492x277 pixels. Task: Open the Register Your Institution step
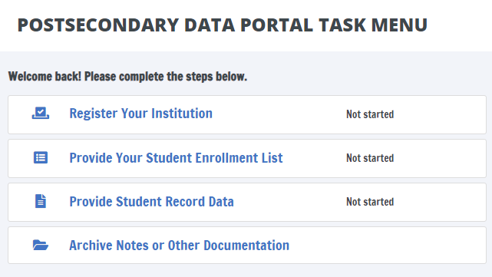(141, 114)
